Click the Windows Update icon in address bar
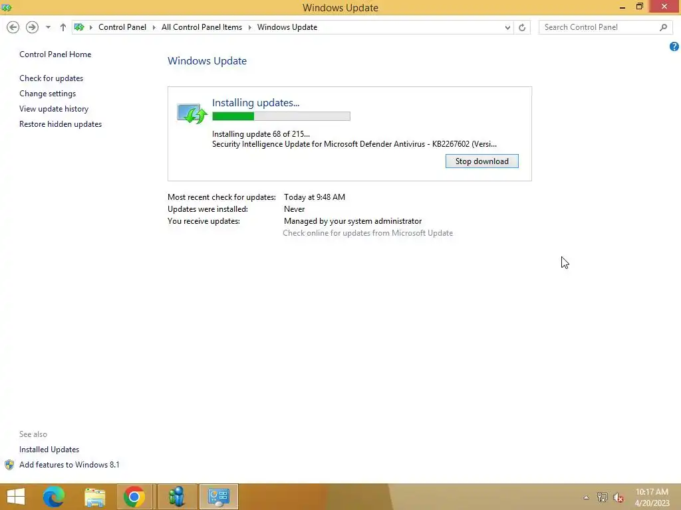Screen dimensions: 681x510 (x=78, y=27)
